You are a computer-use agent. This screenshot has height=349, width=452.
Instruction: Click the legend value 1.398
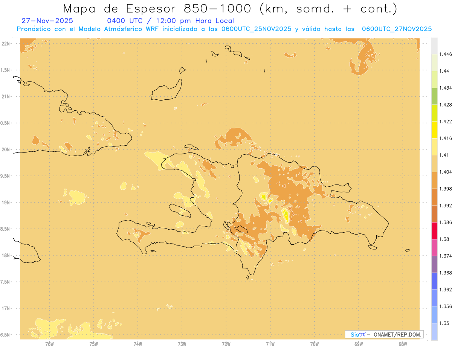pyautogui.click(x=446, y=189)
